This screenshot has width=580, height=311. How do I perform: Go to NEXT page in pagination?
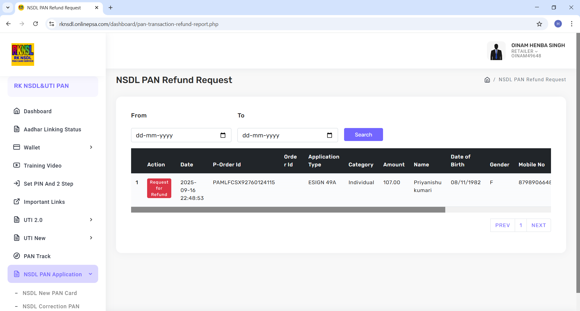(538, 225)
